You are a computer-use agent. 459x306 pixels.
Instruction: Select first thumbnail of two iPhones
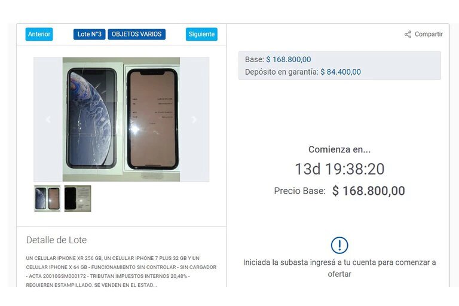[47, 198]
